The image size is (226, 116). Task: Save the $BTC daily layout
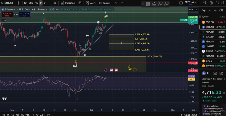coord(190,4)
